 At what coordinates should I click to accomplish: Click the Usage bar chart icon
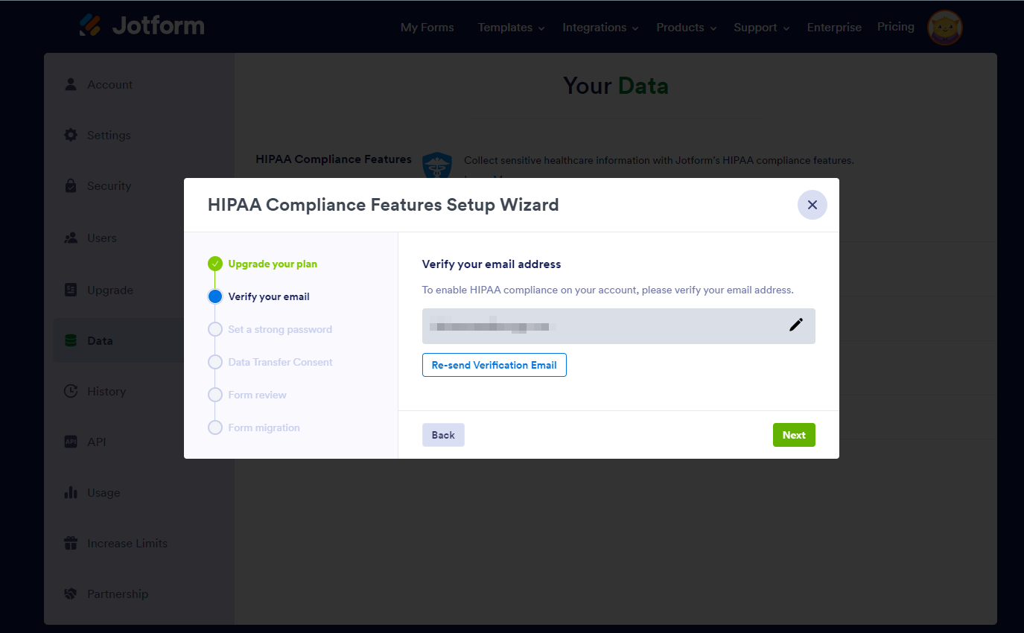coord(71,492)
